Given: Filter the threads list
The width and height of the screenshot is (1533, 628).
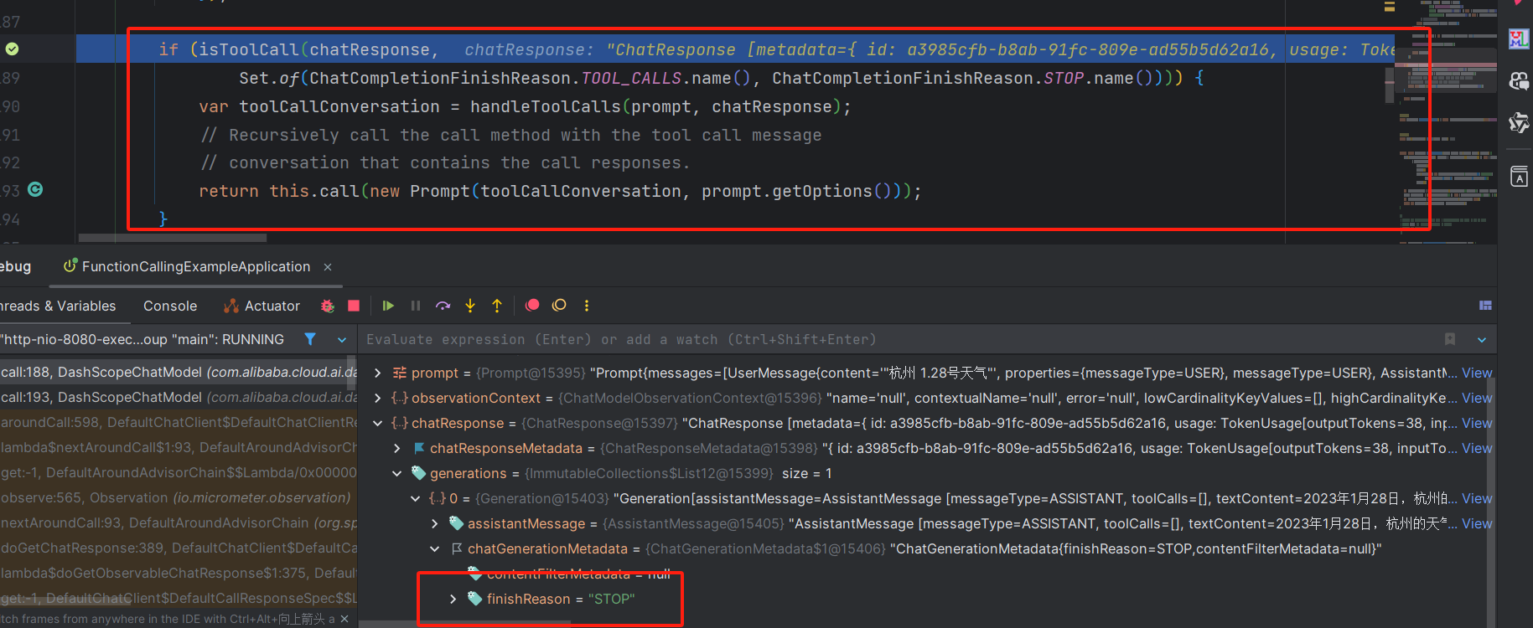Looking at the screenshot, I should pos(310,339).
